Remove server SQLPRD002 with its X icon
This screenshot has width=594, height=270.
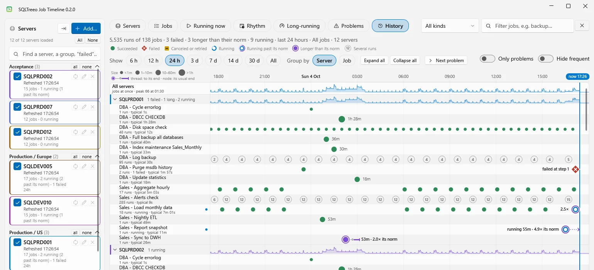93,76
